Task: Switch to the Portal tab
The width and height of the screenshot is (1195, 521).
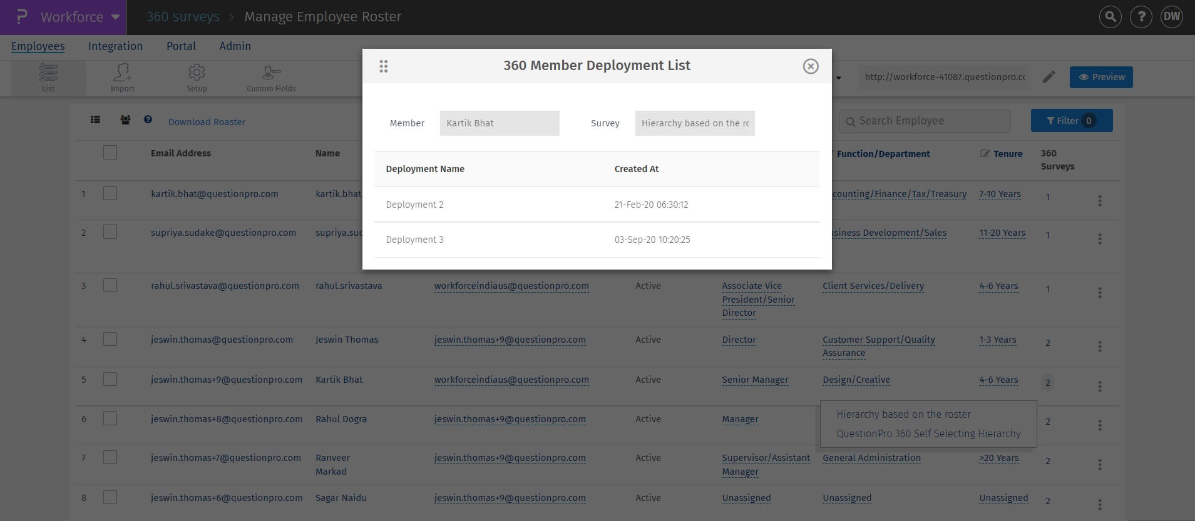Action: coord(181,46)
